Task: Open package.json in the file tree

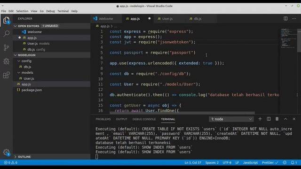Action: coord(52,90)
